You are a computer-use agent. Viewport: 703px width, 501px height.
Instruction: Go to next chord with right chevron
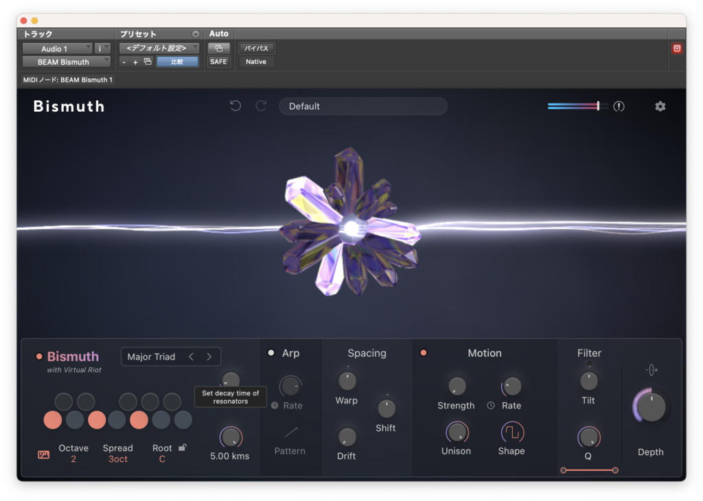tap(209, 357)
